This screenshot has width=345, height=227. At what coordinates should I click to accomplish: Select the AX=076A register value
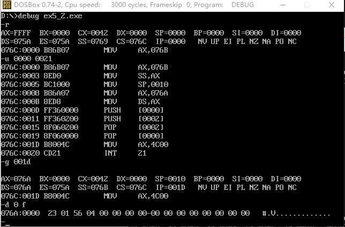(16, 179)
